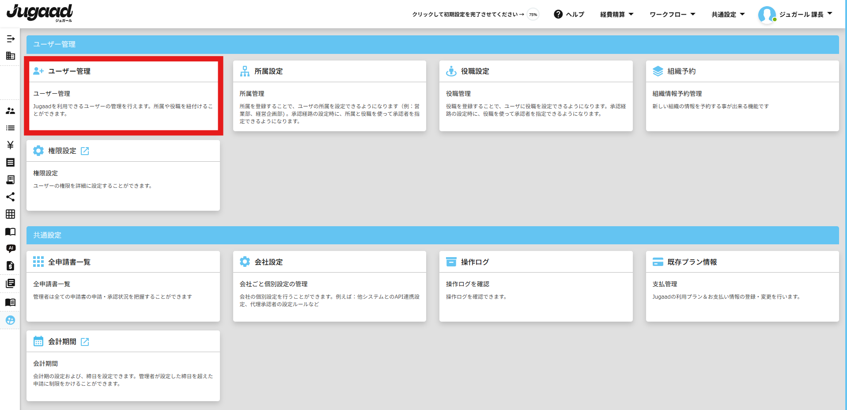
Task: Open external link icon beside 会計期間
Action: coord(85,342)
